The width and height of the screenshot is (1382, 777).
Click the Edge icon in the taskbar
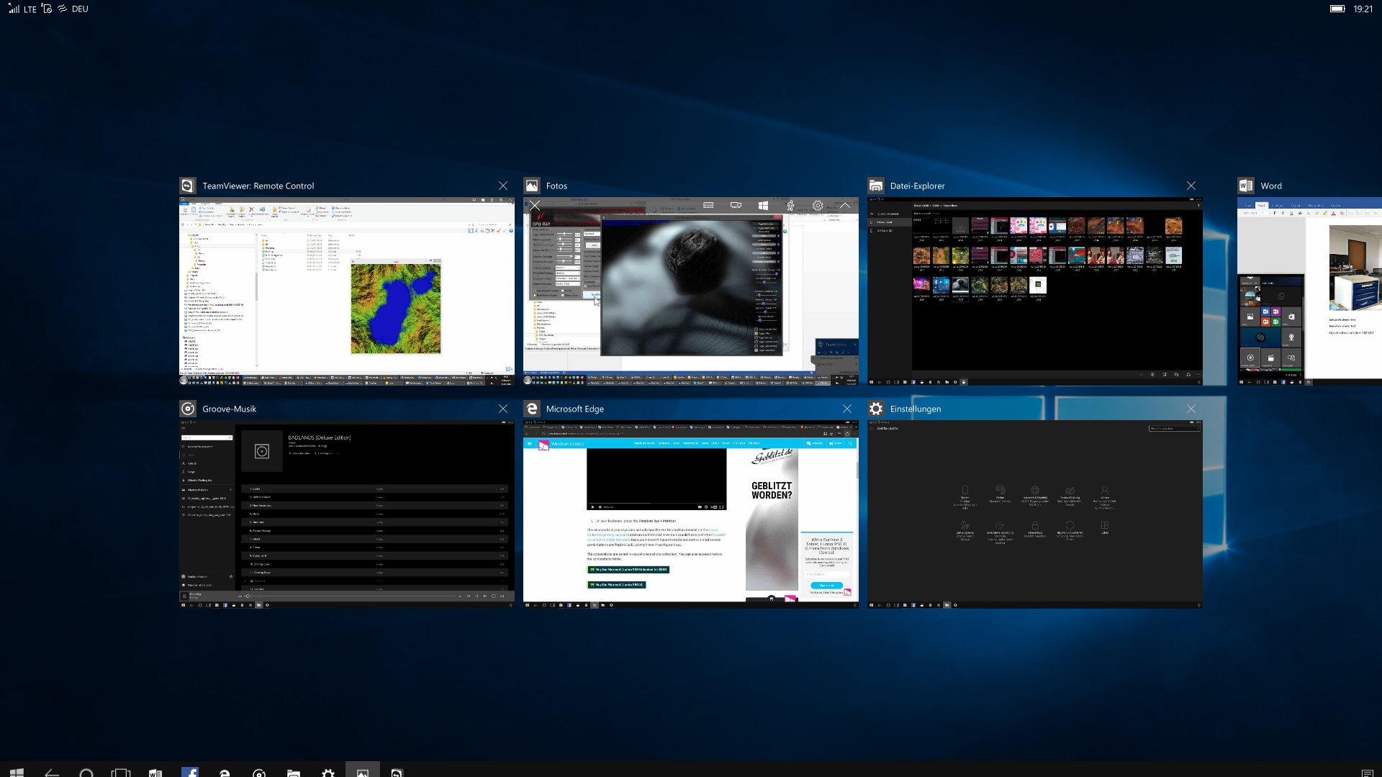(225, 772)
